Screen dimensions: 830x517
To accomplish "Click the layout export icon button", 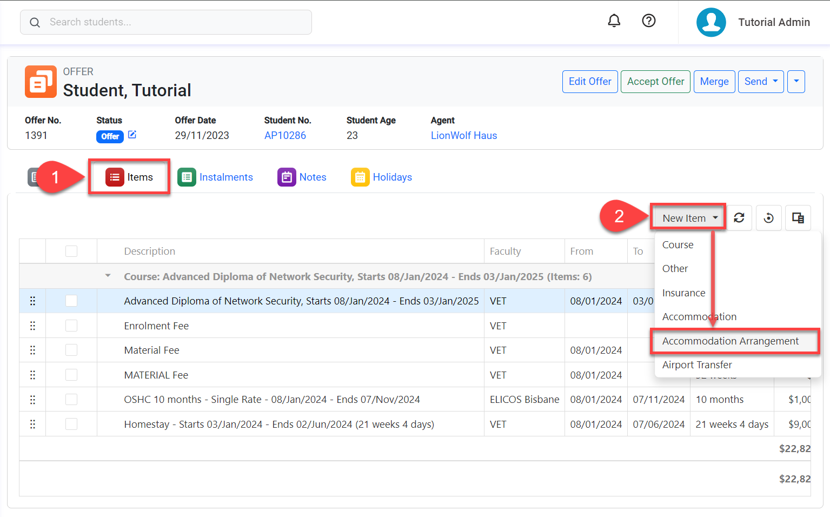I will [x=798, y=218].
